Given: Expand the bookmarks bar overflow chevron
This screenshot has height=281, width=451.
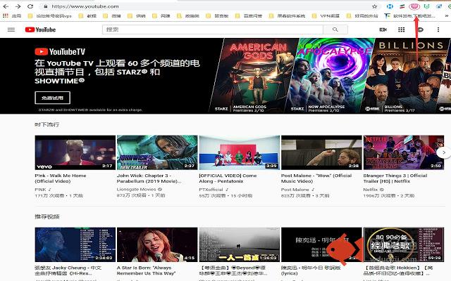Looking at the screenshot, I should coord(445,15).
